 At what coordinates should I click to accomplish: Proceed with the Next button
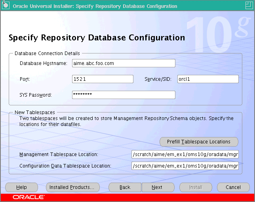tap(157, 187)
